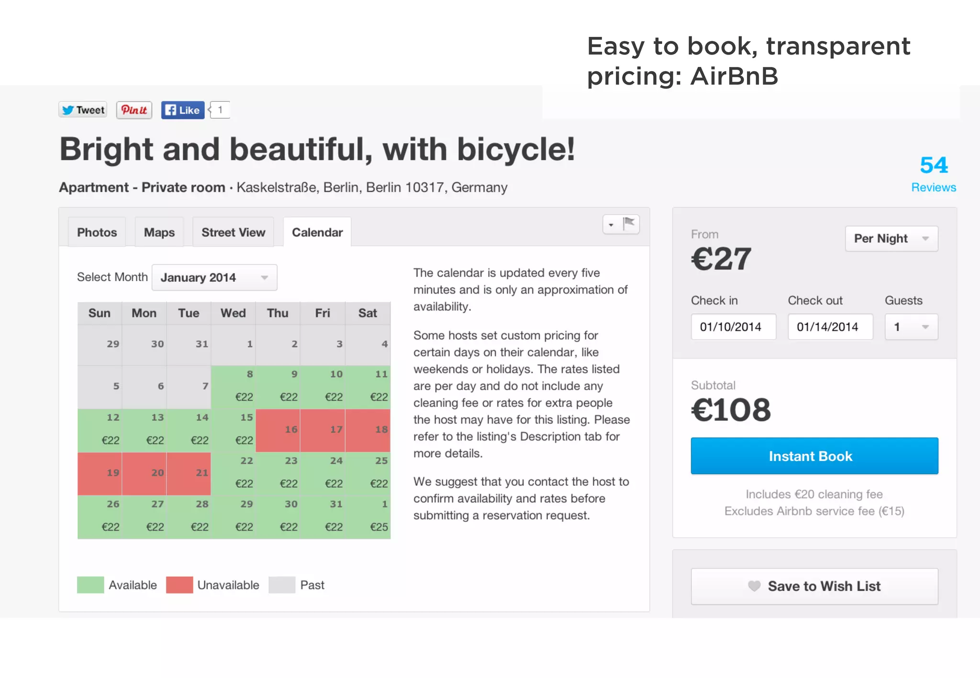
Task: Open the small arrow beside the flag
Action: point(611,225)
